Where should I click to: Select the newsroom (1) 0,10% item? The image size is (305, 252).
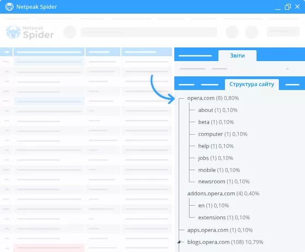tap(224, 182)
